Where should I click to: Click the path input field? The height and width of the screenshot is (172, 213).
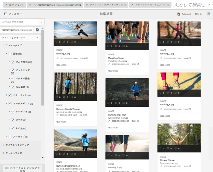[17, 30]
